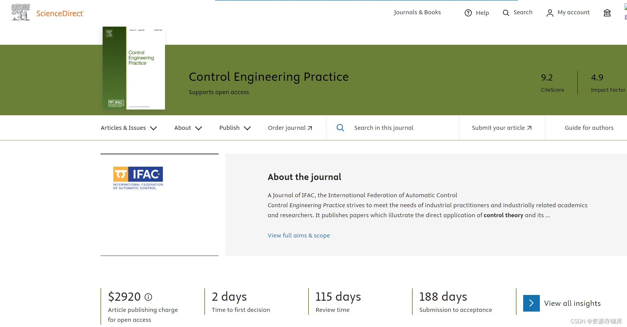Click the ScienceDirect logo
The image size is (627, 327).
click(60, 13)
